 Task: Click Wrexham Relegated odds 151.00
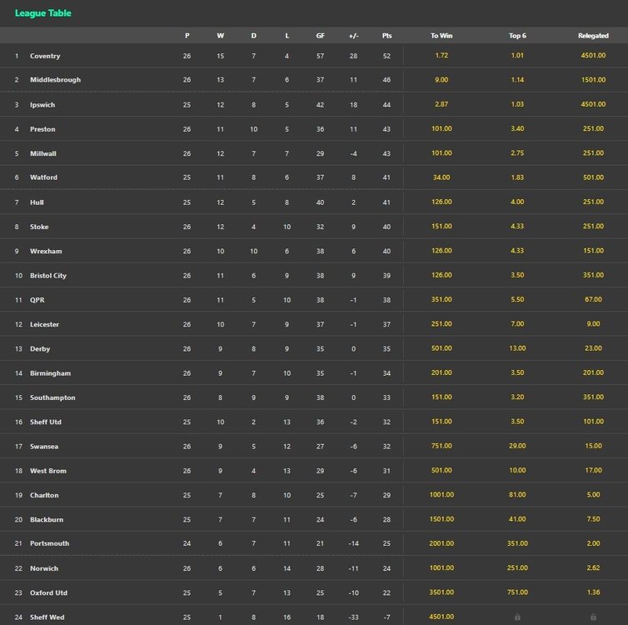pos(593,250)
